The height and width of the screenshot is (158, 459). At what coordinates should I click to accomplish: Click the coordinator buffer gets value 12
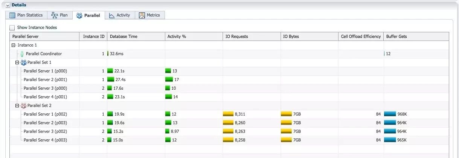388,54
